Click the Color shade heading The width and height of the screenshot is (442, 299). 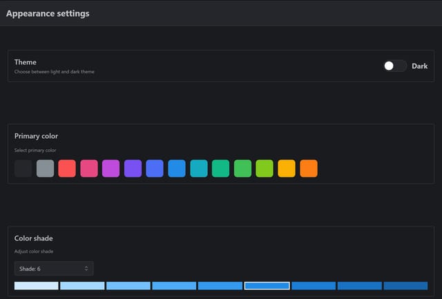[34, 238]
